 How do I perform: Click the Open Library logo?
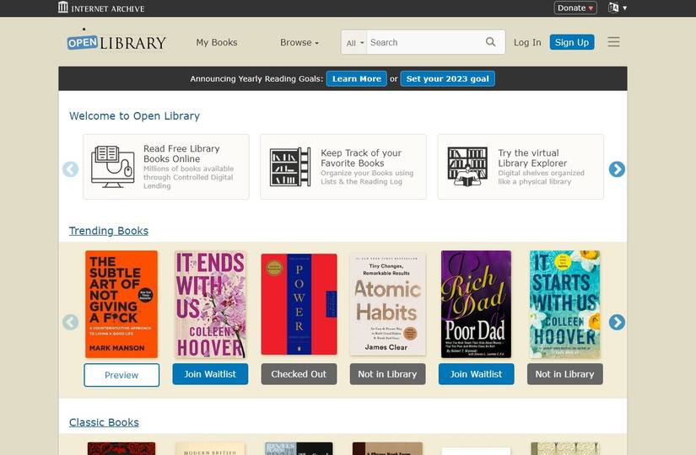coord(116,42)
